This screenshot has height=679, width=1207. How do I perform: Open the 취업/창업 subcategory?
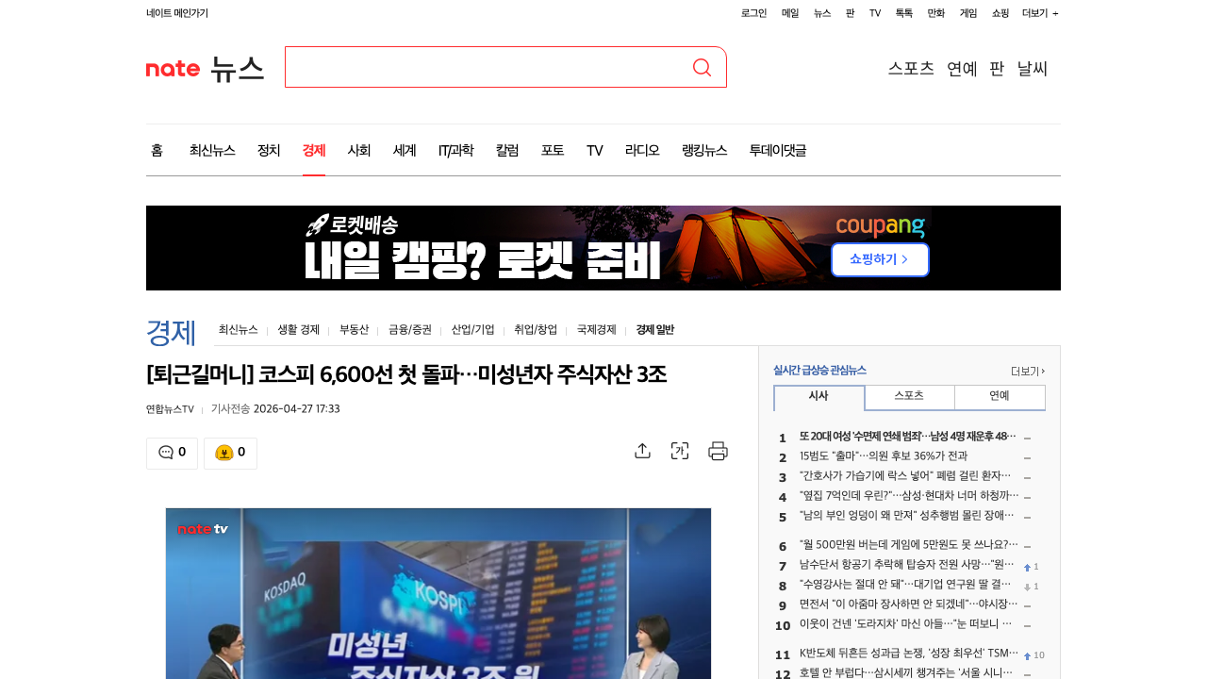click(536, 330)
